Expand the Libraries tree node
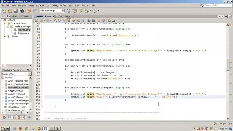Viewport: 233px width, 131px height. (5, 36)
